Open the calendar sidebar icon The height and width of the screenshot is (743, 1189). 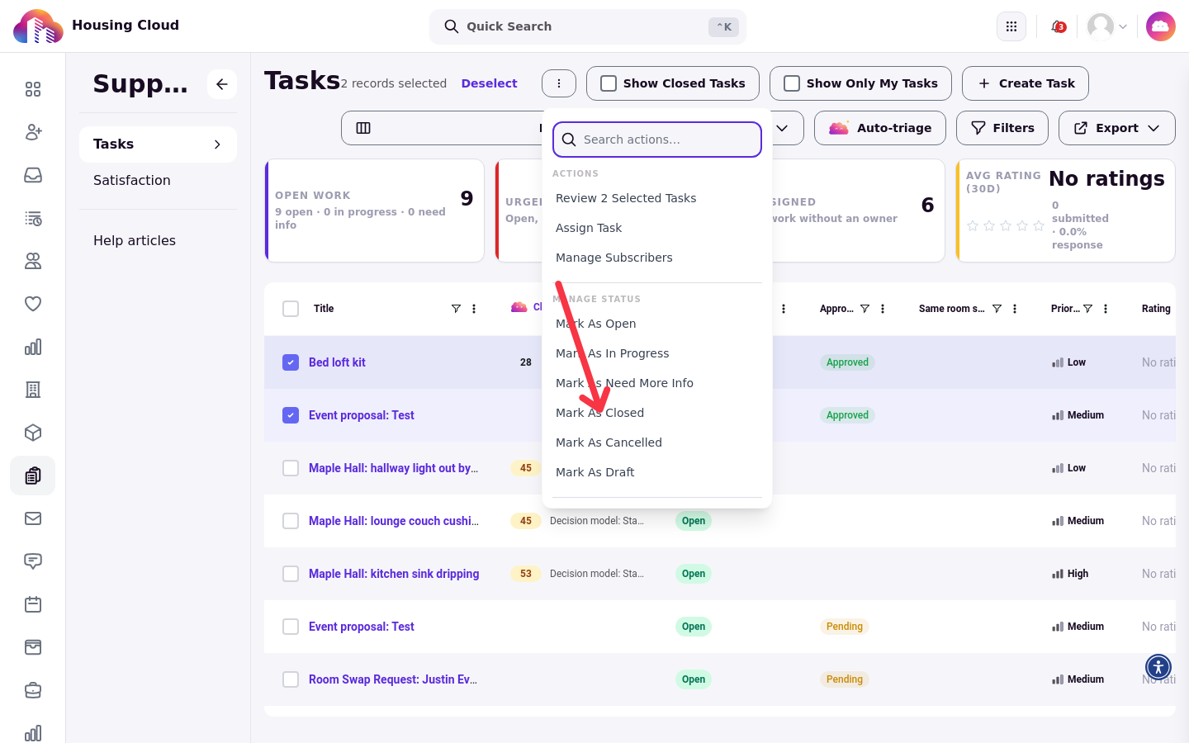33,604
